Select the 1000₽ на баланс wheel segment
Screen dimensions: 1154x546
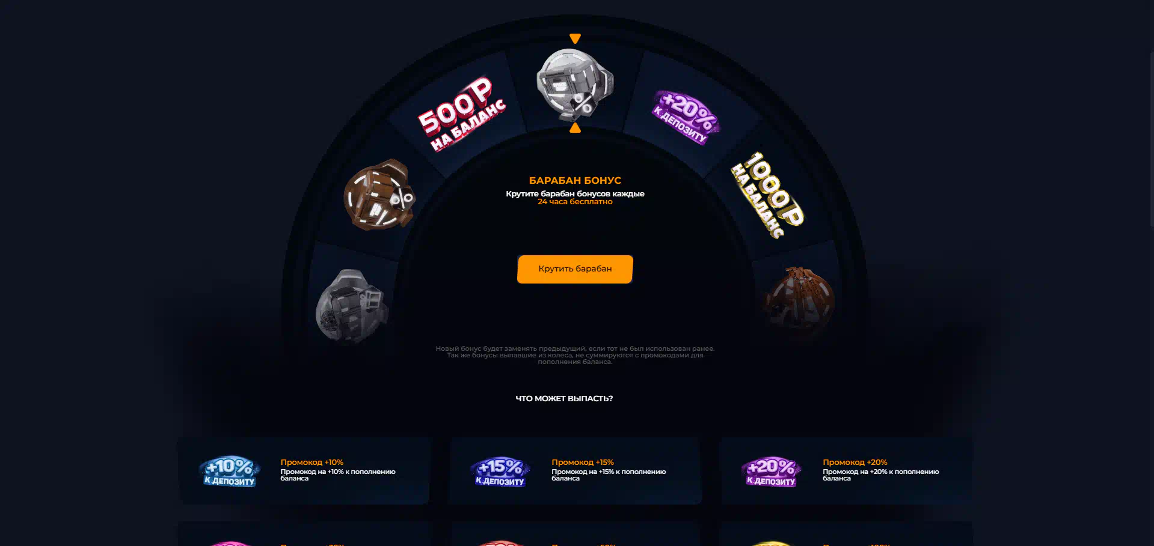click(x=767, y=195)
